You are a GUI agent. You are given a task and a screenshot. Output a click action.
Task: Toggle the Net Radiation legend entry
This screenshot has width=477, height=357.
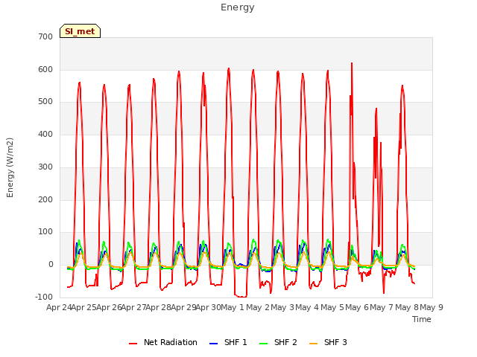pos(163,342)
